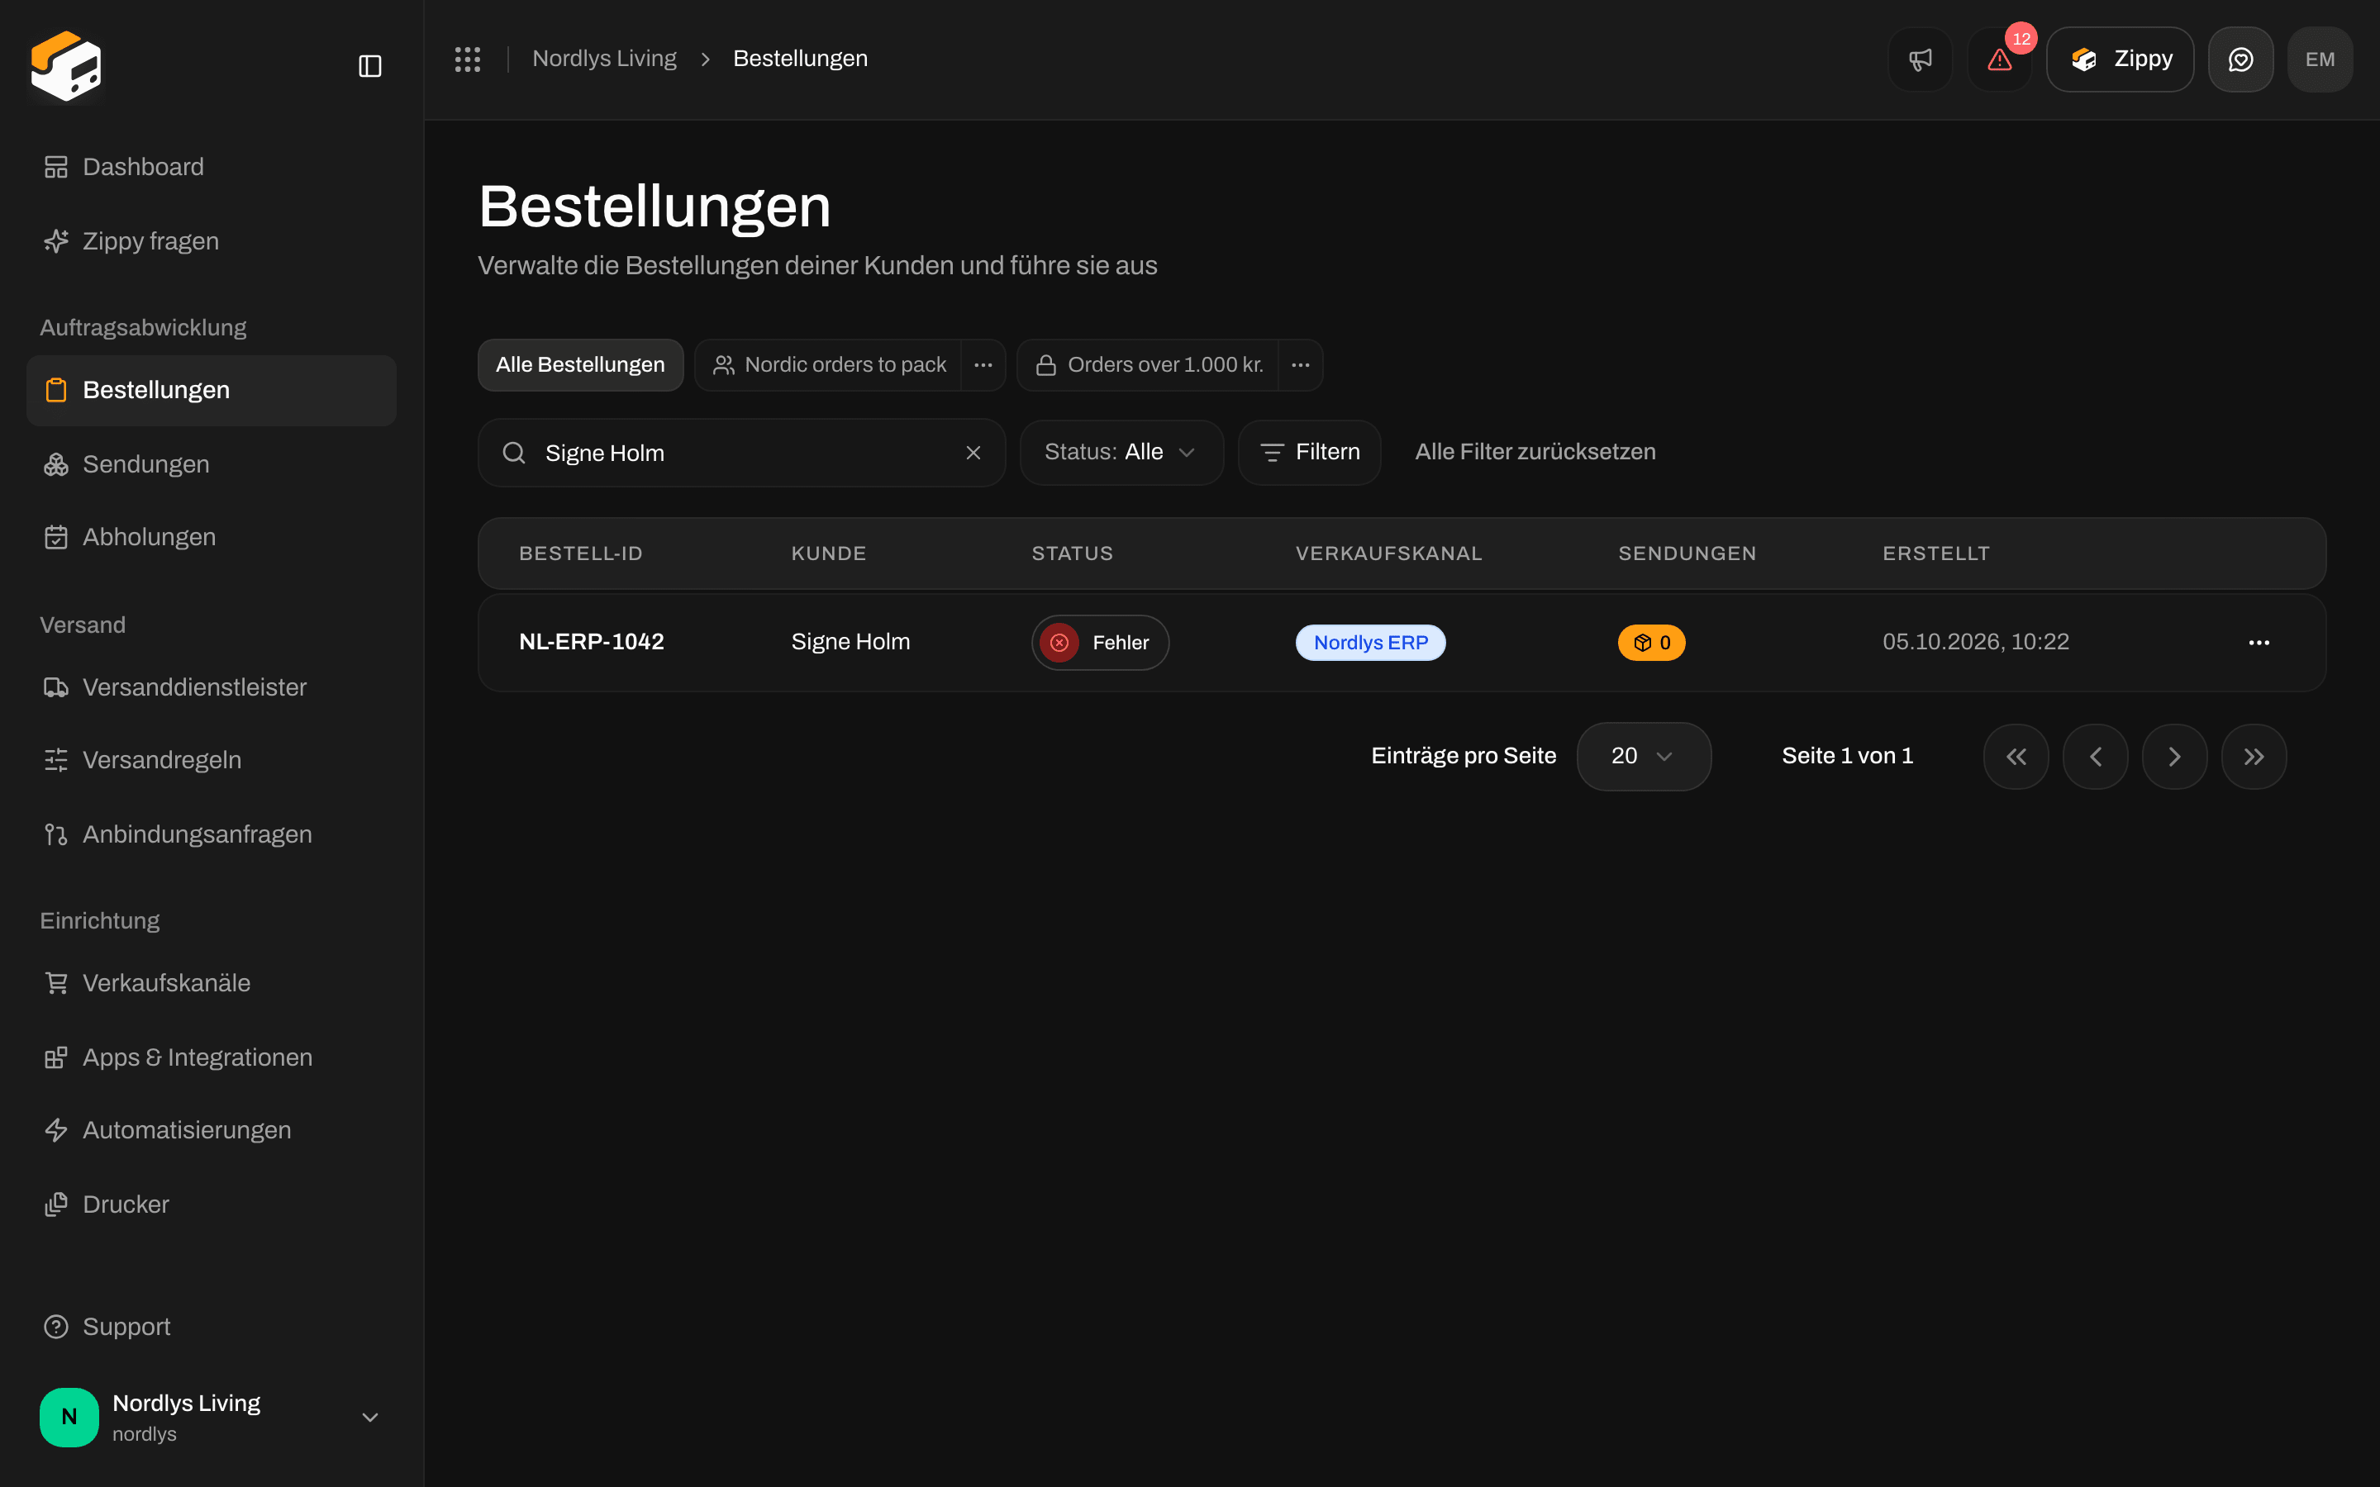Click the shipments count badge showing 0
The width and height of the screenshot is (2380, 1487).
[1651, 642]
